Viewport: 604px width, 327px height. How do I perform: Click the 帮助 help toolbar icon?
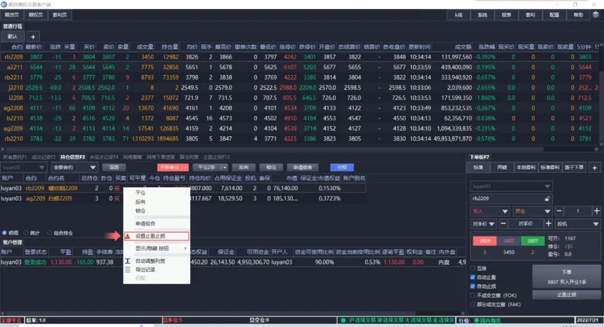click(579, 15)
